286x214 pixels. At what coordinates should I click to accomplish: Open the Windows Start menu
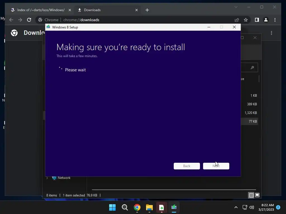click(x=112, y=207)
